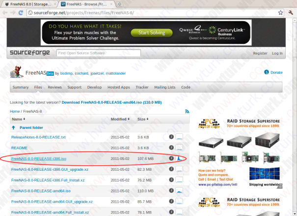Sort file list by Name column
Screen dimensions: 297x216
[x=18, y=119]
